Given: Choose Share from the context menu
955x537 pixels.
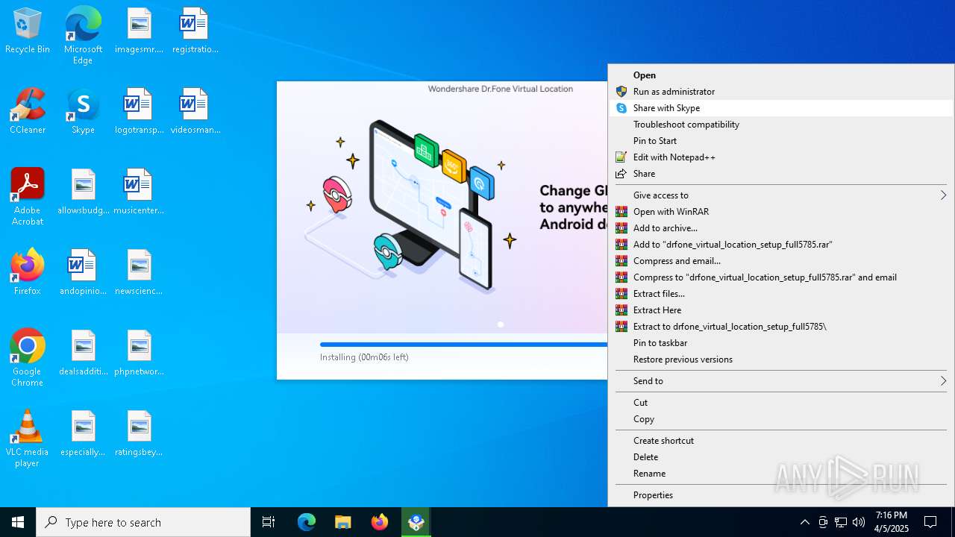Looking at the screenshot, I should click(783, 173).
